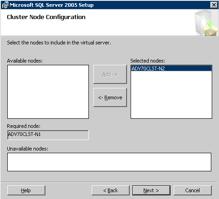Cancel the SQL Server setup

point(193,190)
